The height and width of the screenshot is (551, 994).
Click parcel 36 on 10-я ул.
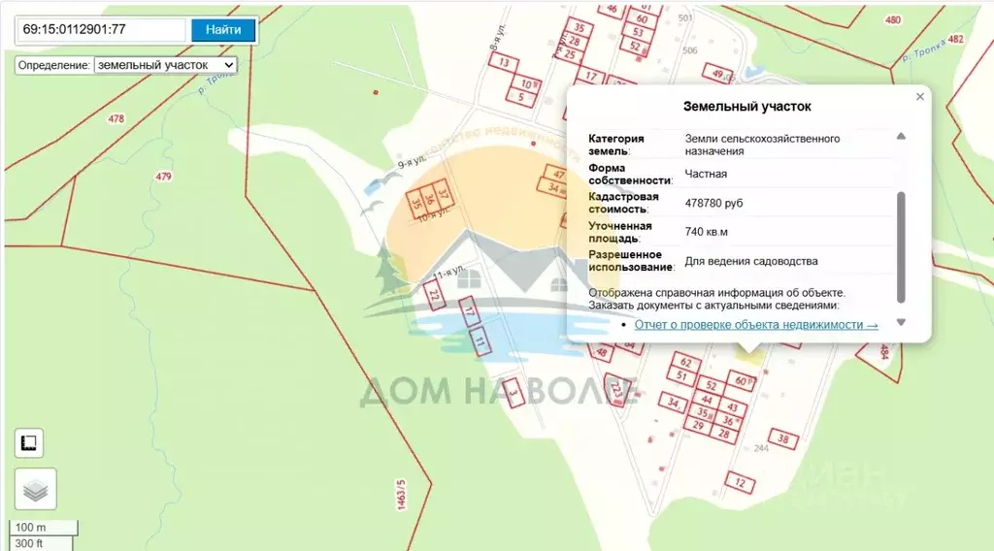[429, 200]
